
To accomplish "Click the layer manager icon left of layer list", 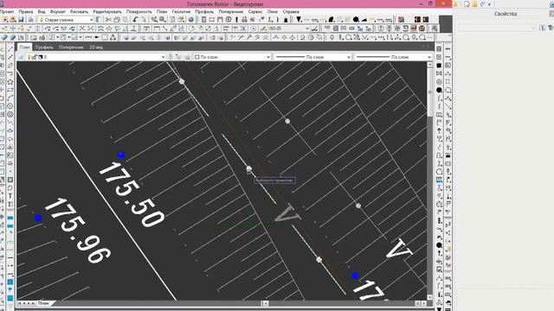I will pyautogui.click(x=21, y=57).
